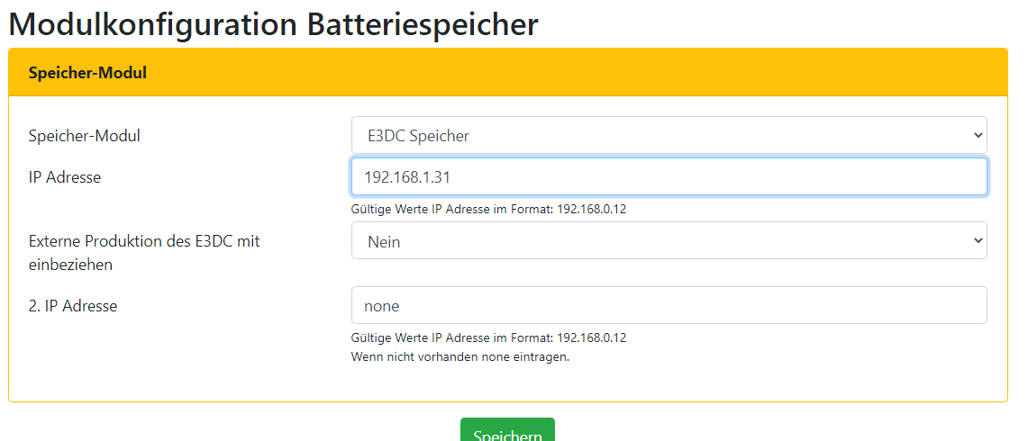Screen dimensions: 1028x441
Task: Click the E3DC Speicher text inside the select
Action: tap(418, 136)
